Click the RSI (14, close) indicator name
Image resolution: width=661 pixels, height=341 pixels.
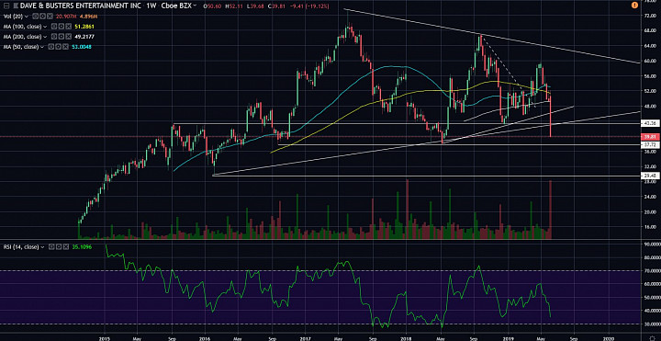(x=21, y=247)
